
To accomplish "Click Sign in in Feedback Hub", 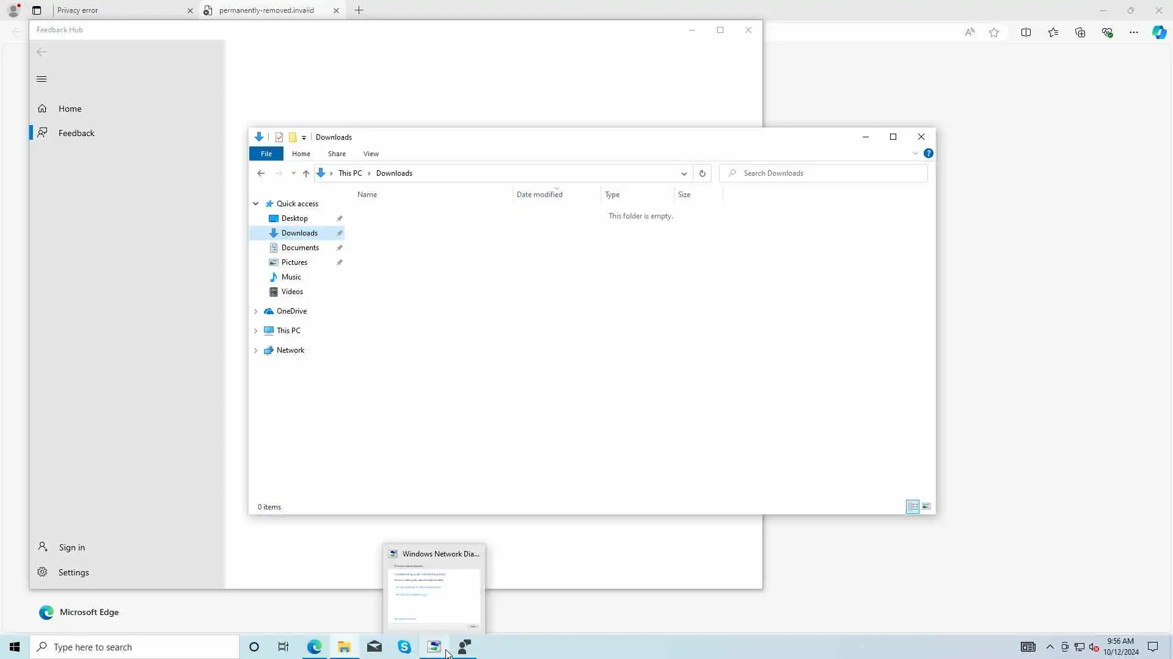I will tap(71, 547).
